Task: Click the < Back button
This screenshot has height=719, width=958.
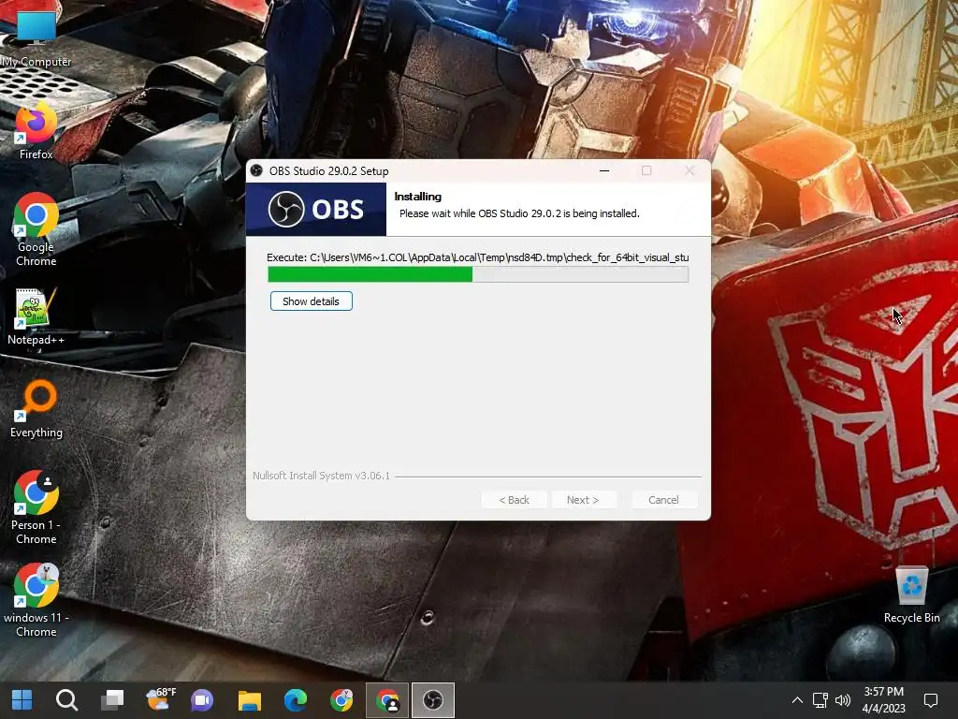Action: pyautogui.click(x=514, y=500)
